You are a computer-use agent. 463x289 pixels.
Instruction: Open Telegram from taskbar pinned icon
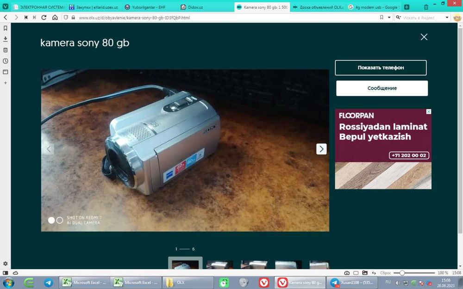(x=49, y=283)
